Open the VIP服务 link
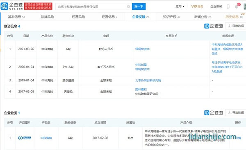Viewport: 246px width, 150px height. (197, 7)
